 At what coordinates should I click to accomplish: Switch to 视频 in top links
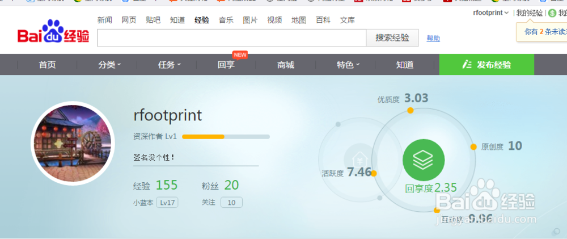click(274, 20)
